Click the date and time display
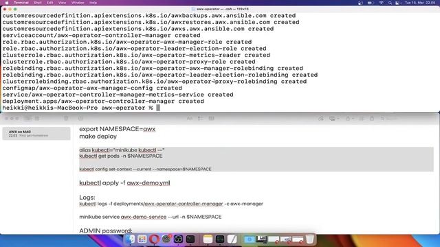The height and width of the screenshot is (247, 440). (420, 3)
